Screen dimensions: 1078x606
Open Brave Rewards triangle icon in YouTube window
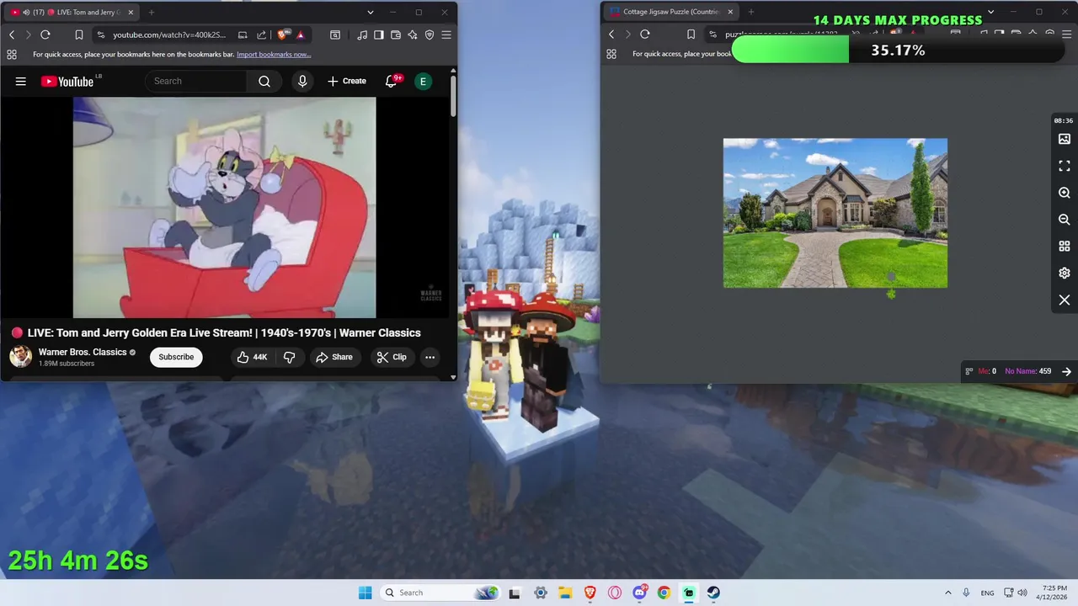pyautogui.click(x=301, y=35)
